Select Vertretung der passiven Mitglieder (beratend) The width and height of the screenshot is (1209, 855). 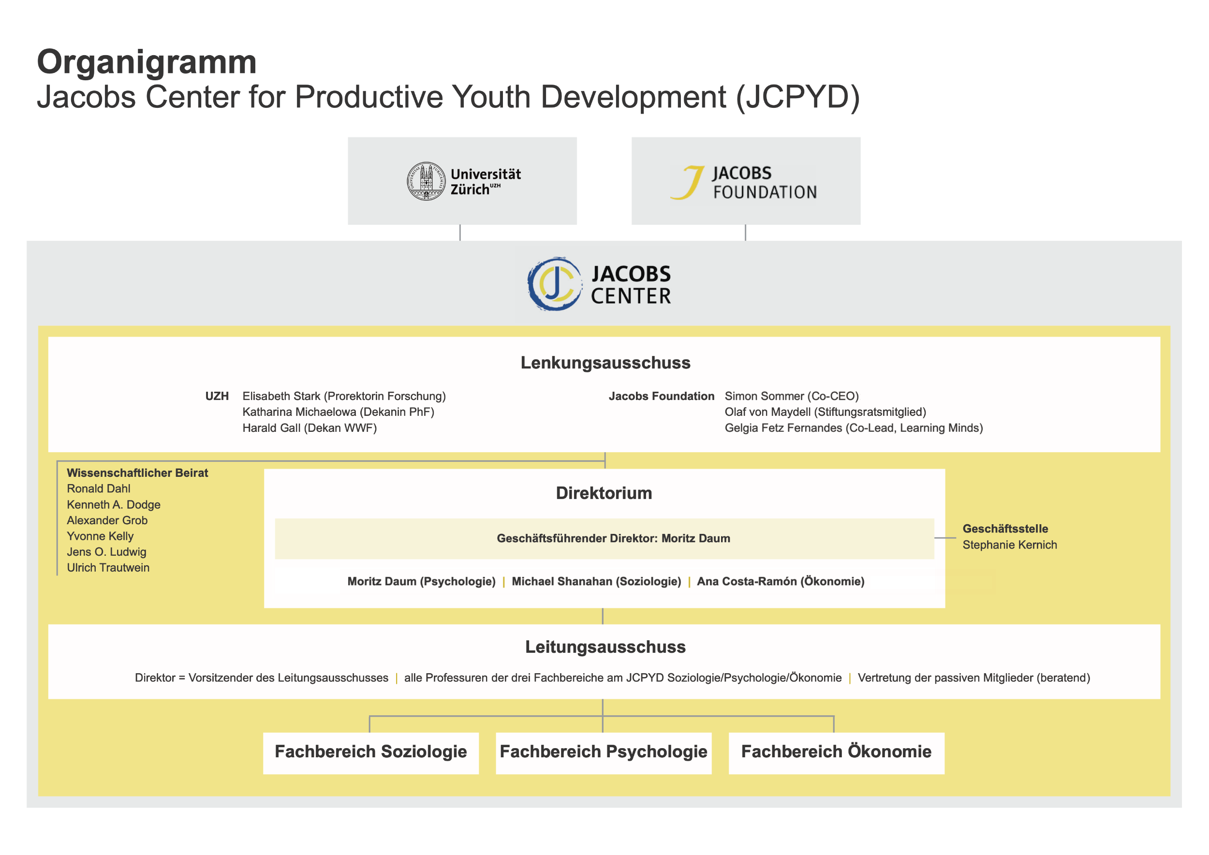click(973, 678)
